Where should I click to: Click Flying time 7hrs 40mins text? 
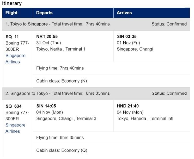[60, 68]
